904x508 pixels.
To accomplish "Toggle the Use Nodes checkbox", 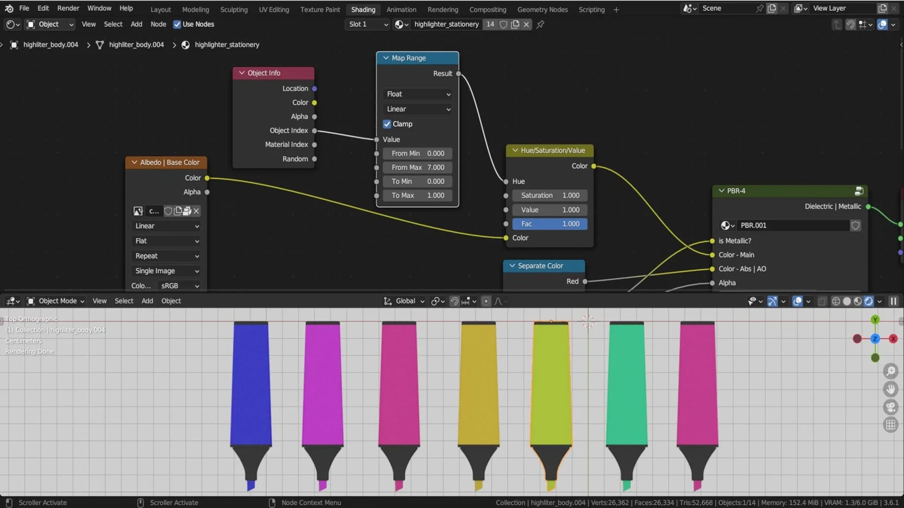I will (x=177, y=24).
